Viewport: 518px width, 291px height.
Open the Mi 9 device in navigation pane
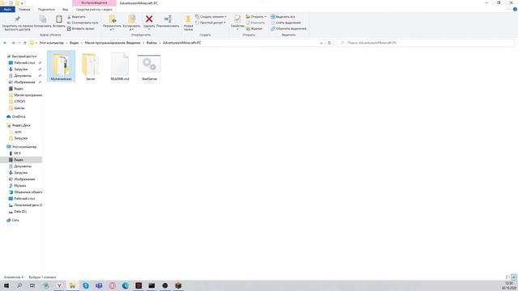(x=17, y=154)
